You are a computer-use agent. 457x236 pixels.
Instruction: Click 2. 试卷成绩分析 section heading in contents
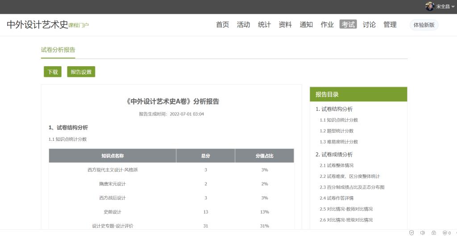334,154
